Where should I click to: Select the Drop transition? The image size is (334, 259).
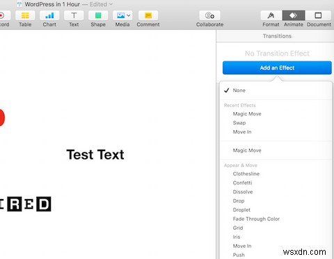pos(276,201)
